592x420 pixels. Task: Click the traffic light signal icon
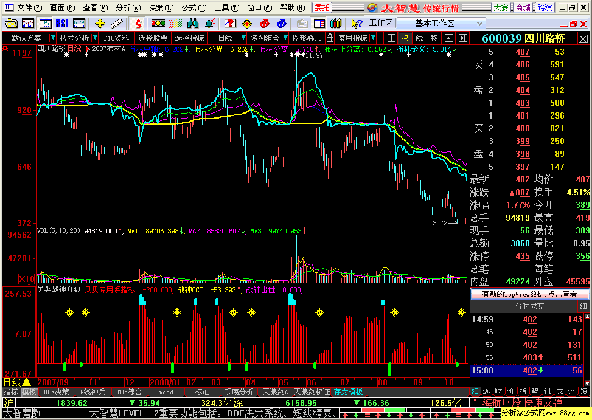point(158,23)
